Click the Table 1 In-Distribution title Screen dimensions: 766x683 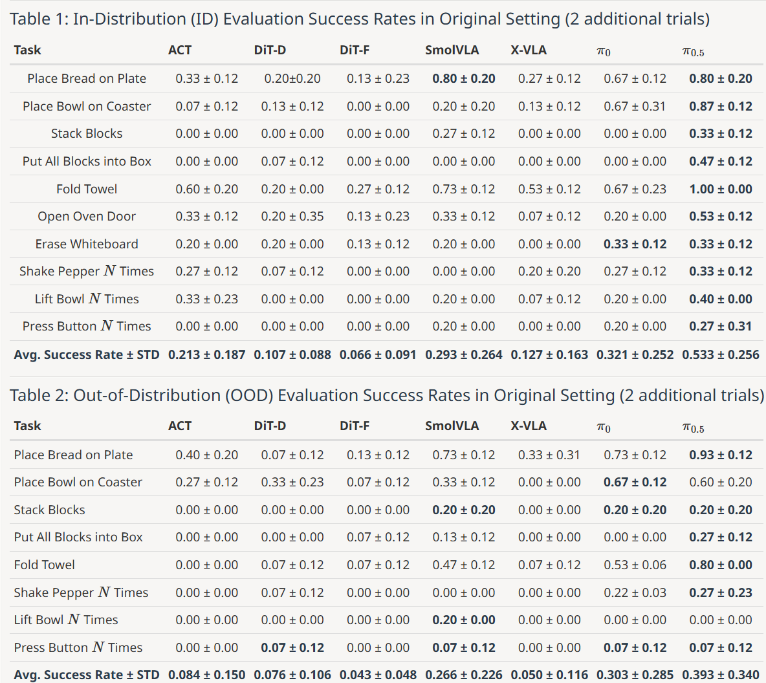point(360,19)
